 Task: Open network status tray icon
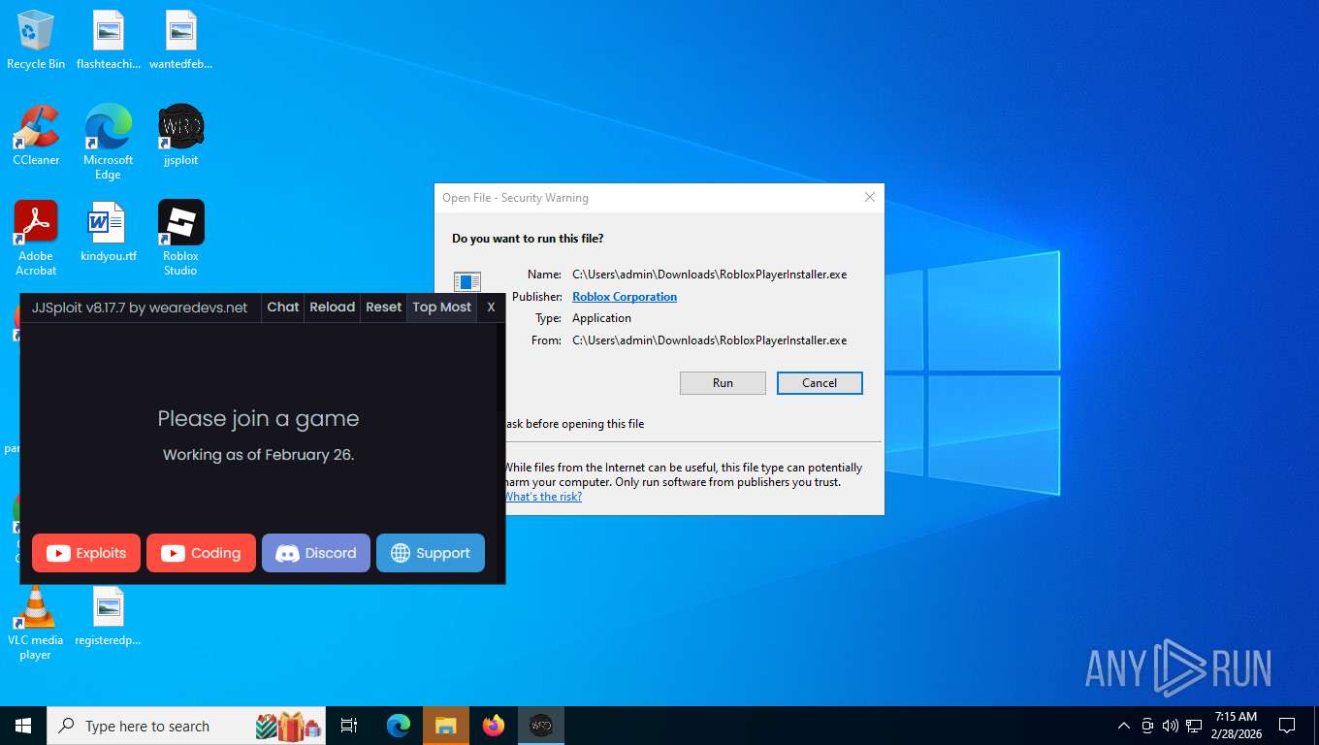[x=1194, y=726]
